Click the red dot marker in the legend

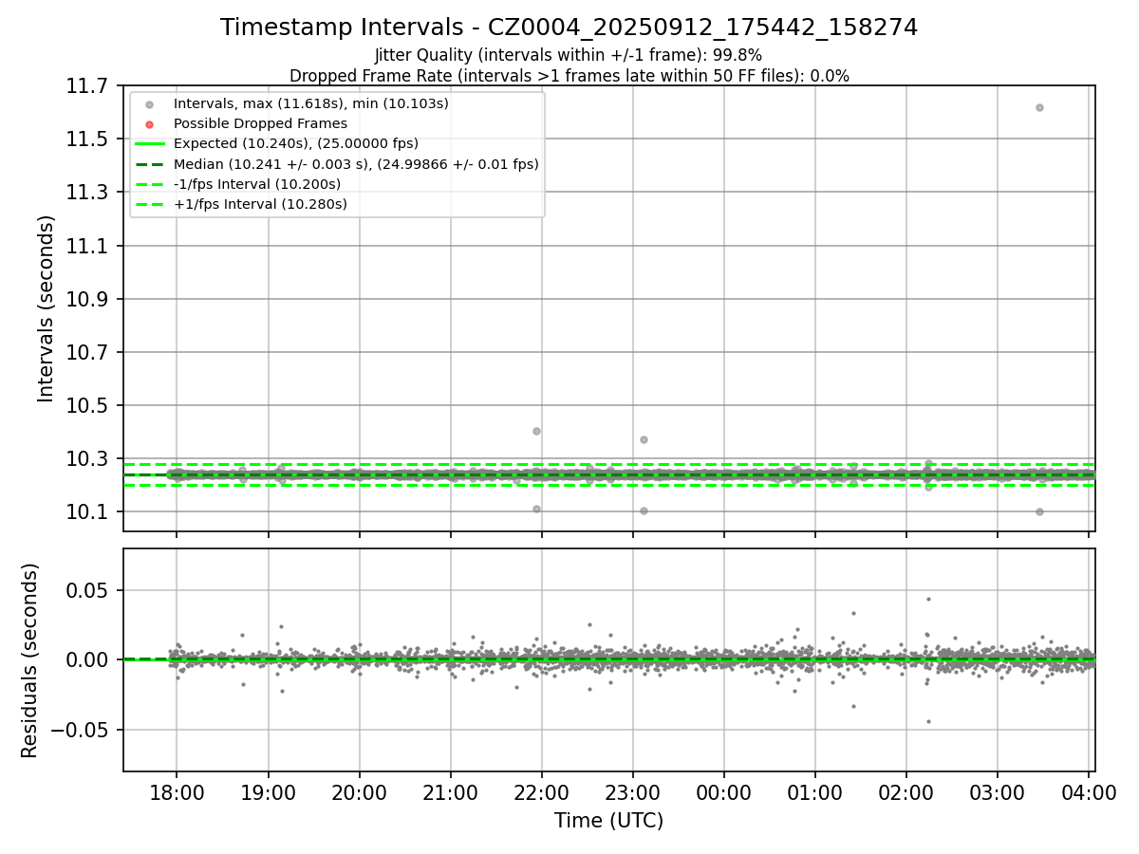coord(149,123)
